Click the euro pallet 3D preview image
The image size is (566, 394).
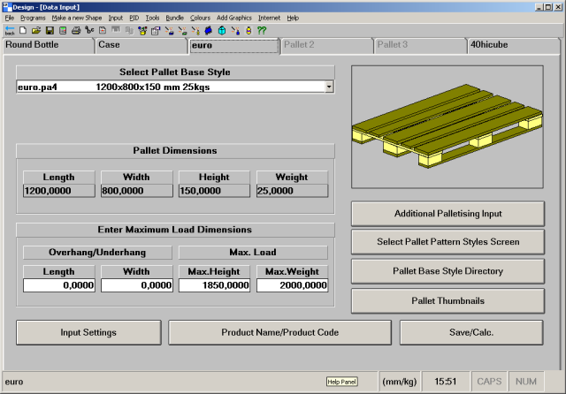tap(447, 127)
